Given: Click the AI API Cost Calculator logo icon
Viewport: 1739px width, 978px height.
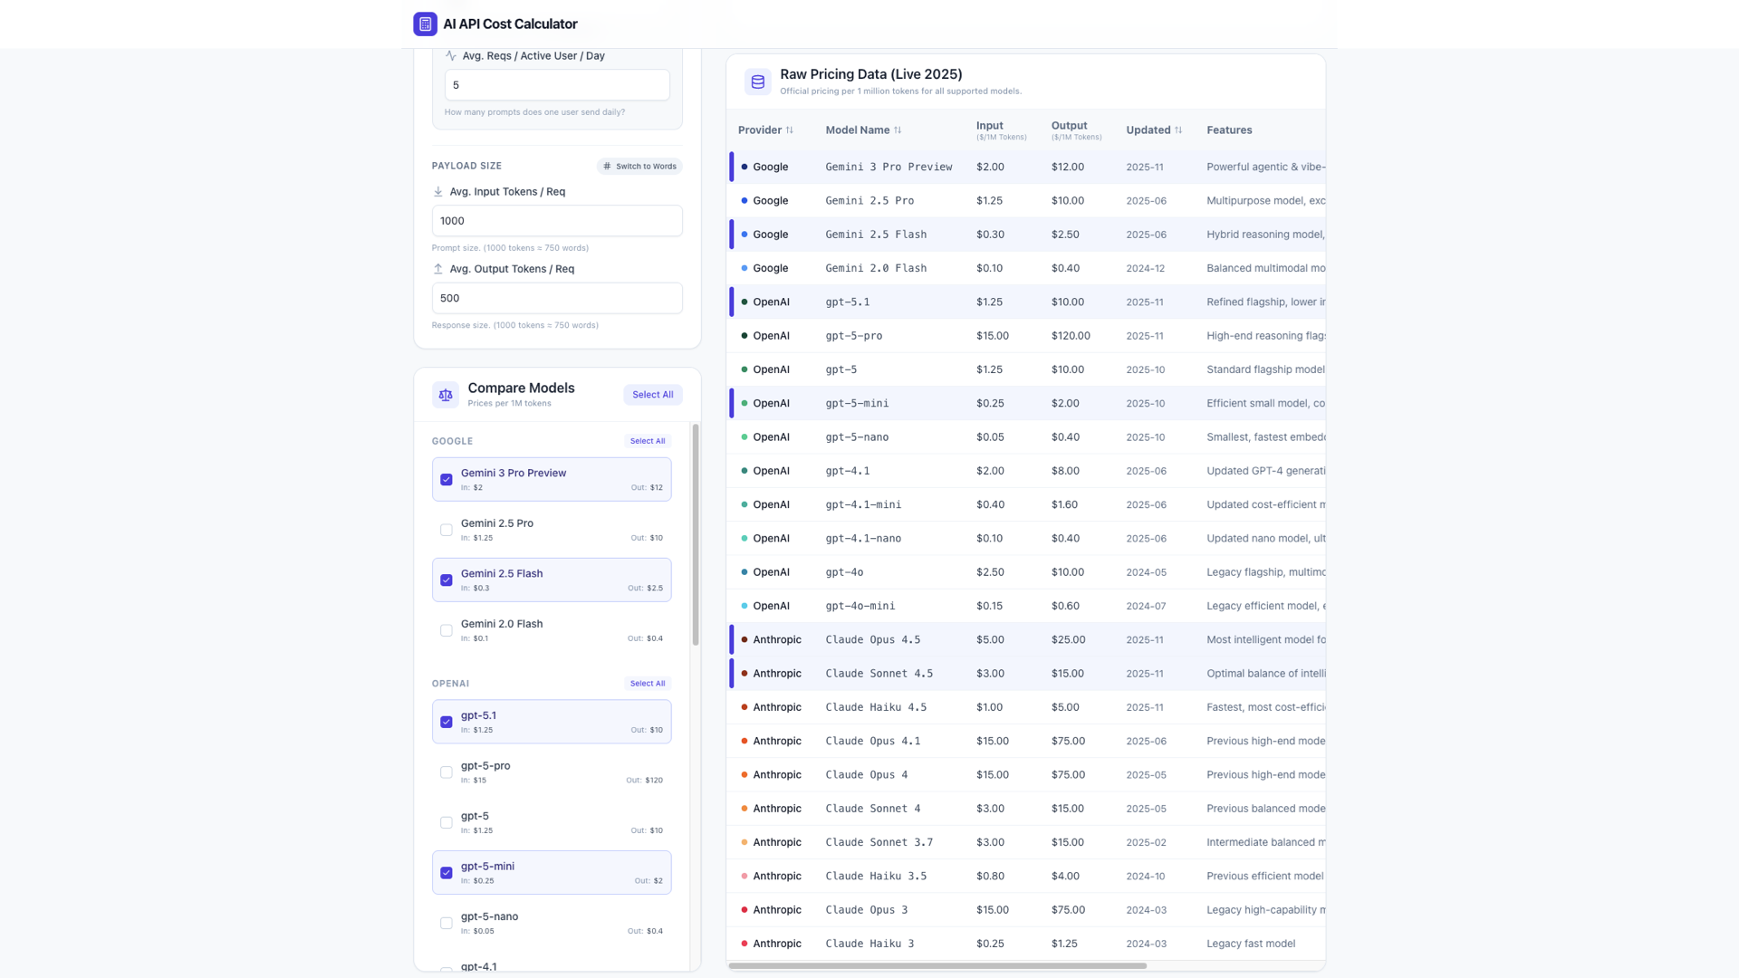Looking at the screenshot, I should click(x=425, y=24).
